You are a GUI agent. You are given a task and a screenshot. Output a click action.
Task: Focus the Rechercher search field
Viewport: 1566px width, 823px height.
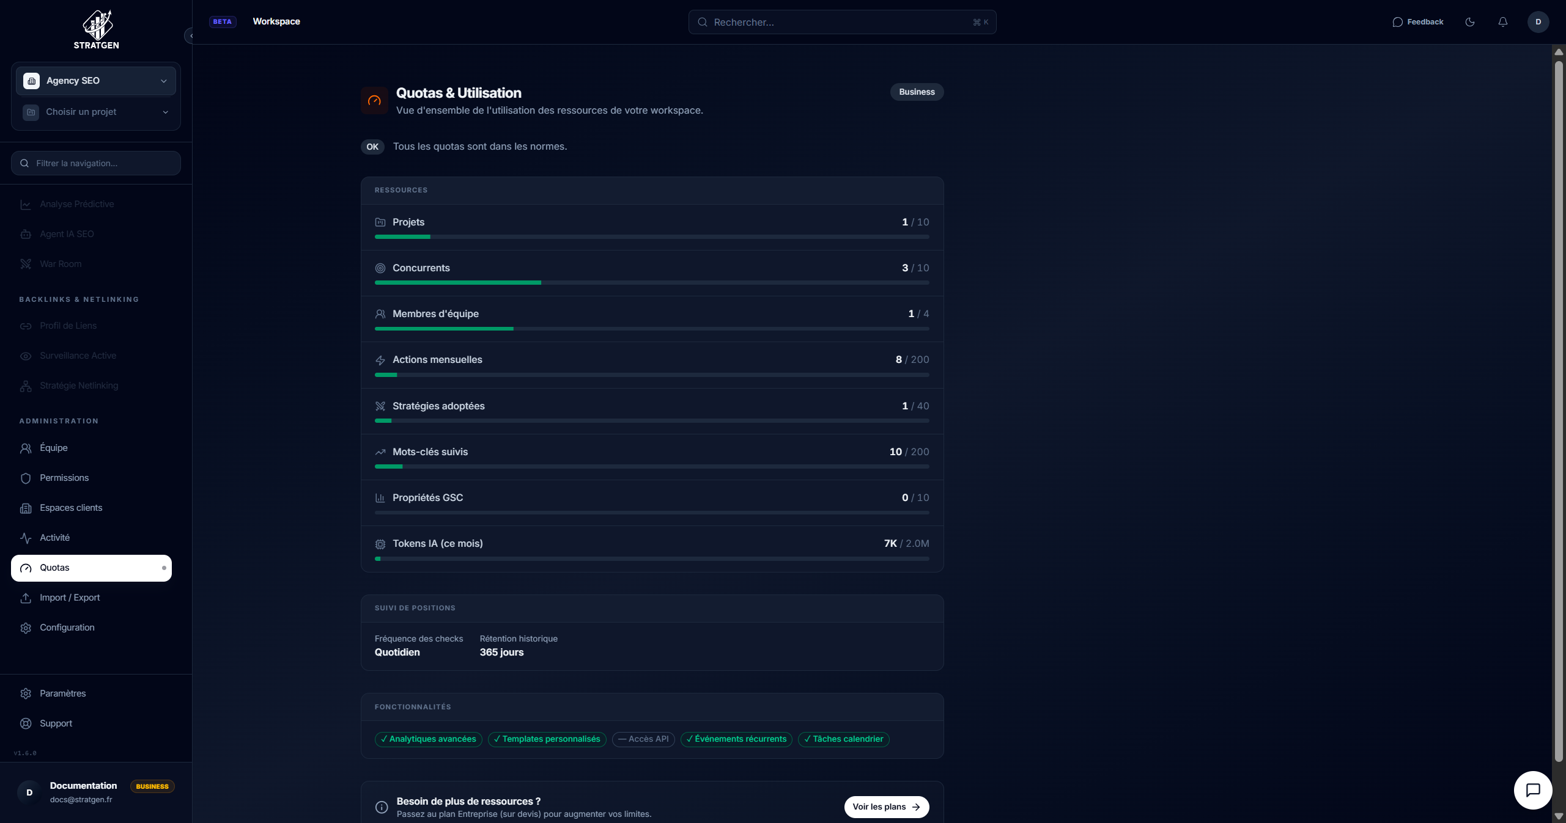click(841, 22)
